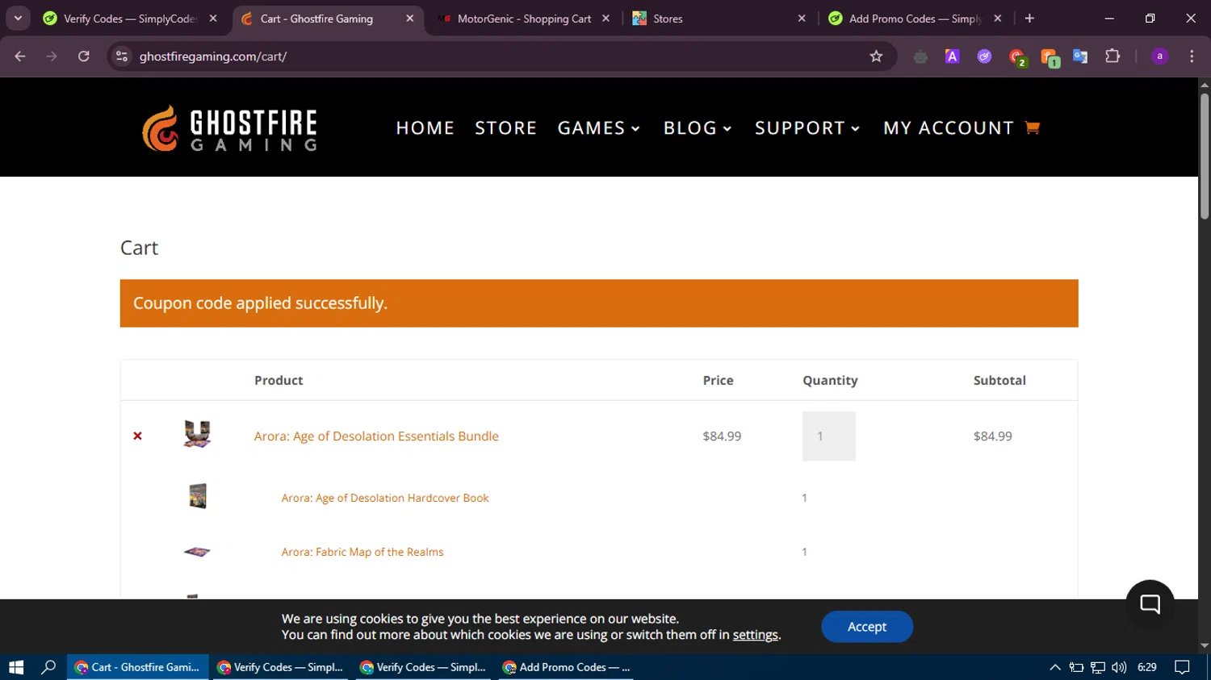This screenshot has height=680, width=1211.
Task: Open the STORE page
Action: pos(506,128)
